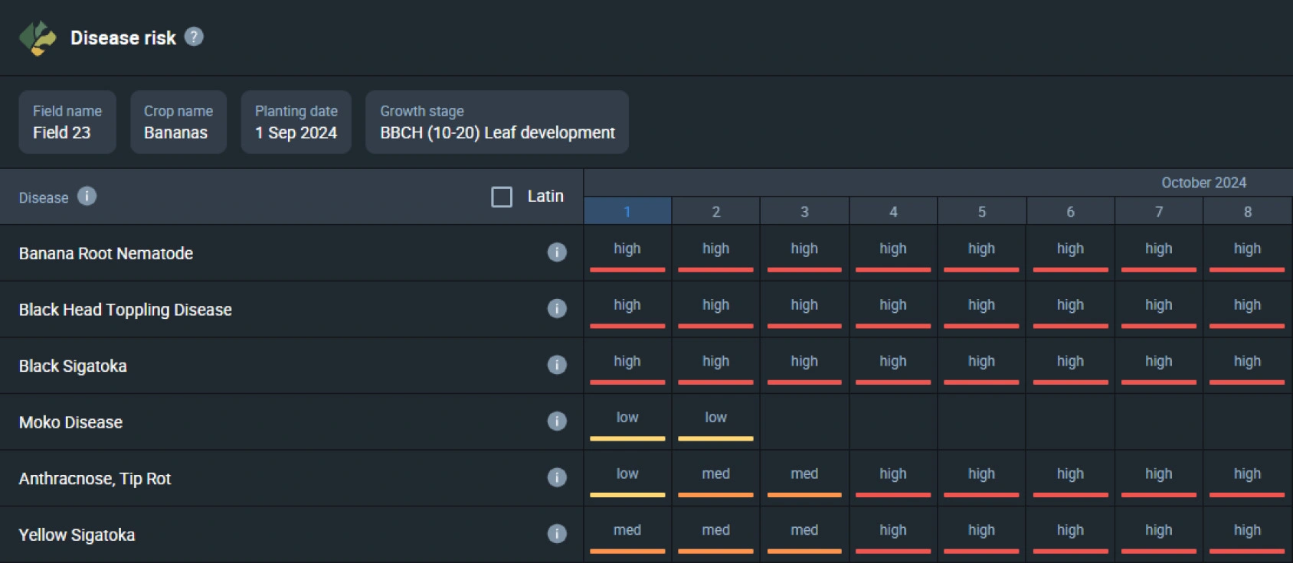Image resolution: width=1293 pixels, height=563 pixels.
Task: Click Moko Disease low risk cell for day 2
Action: click(x=715, y=422)
